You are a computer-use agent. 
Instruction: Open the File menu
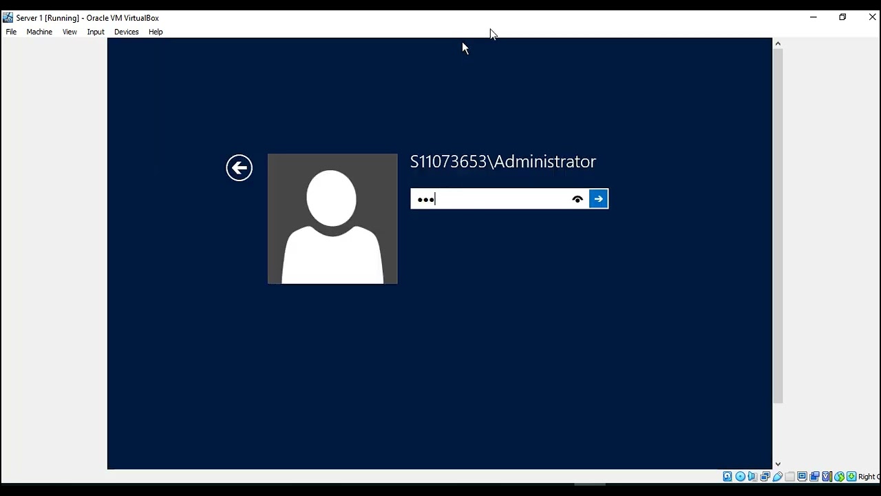[x=11, y=32]
